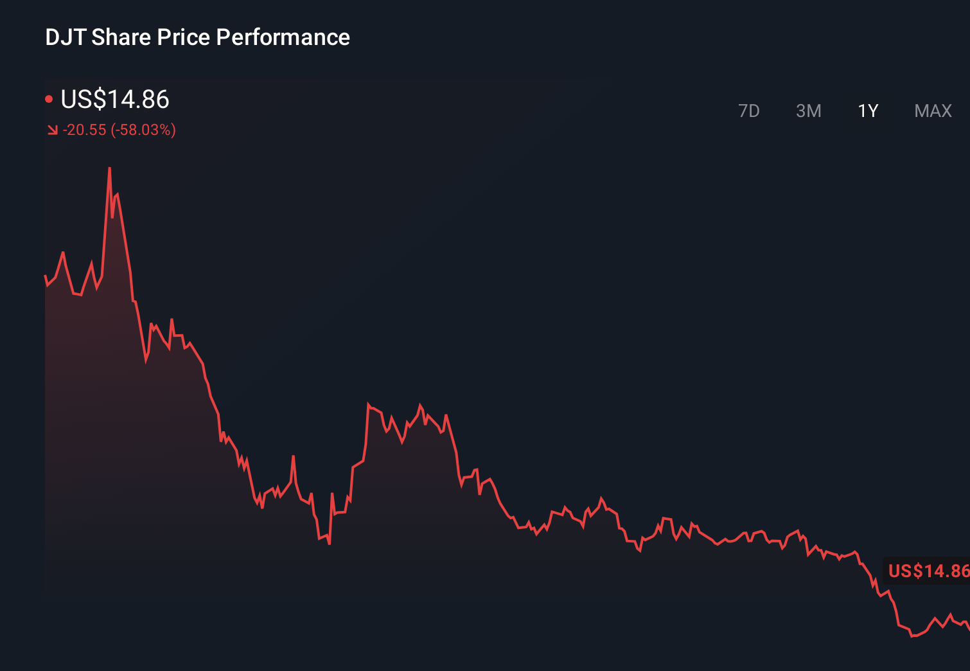Open the 1Y period selector
Image resolution: width=970 pixels, height=671 pixels.
[x=867, y=111]
